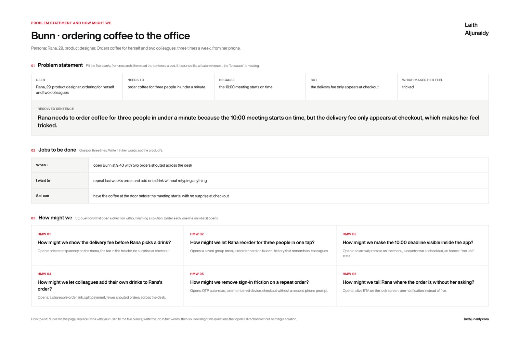This screenshot has width=520, height=347.
Task: Click the 'One job, three lines' instruction text
Action: click(x=121, y=150)
